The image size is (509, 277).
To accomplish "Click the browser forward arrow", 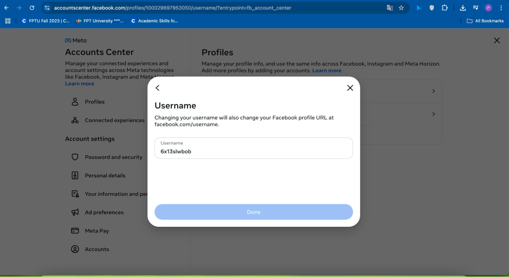I will click(19, 8).
